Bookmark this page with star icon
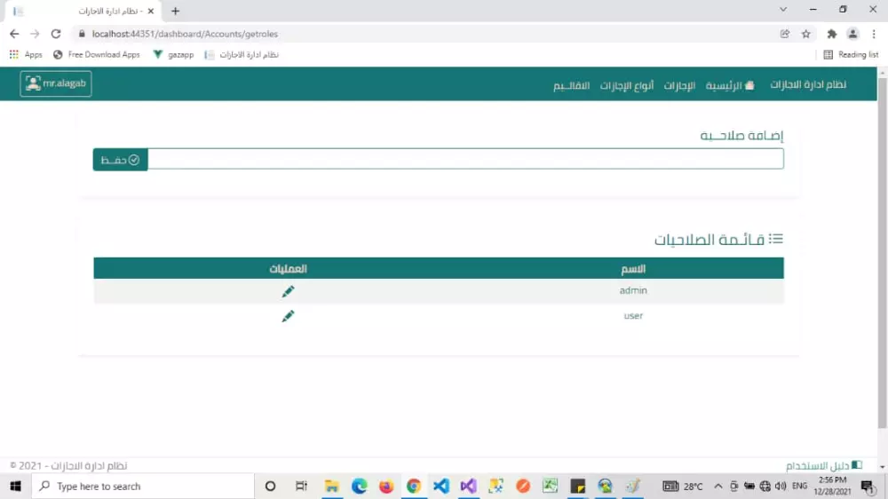 tap(806, 34)
